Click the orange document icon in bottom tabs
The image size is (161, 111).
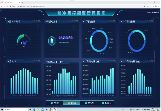click(x=69, y=103)
